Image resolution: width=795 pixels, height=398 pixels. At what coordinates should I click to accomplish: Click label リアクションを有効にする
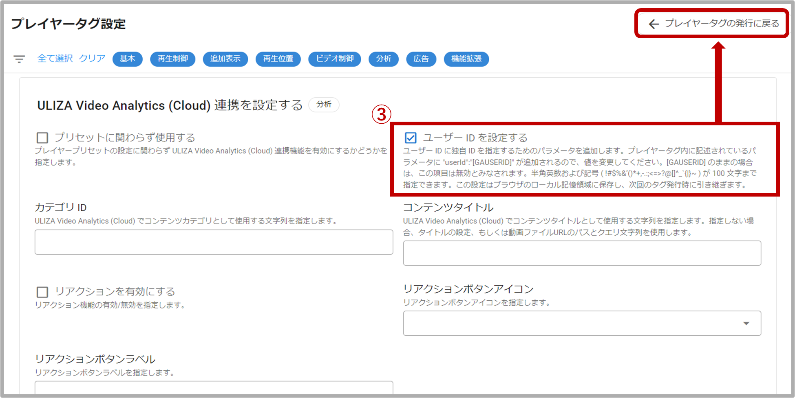coord(115,292)
